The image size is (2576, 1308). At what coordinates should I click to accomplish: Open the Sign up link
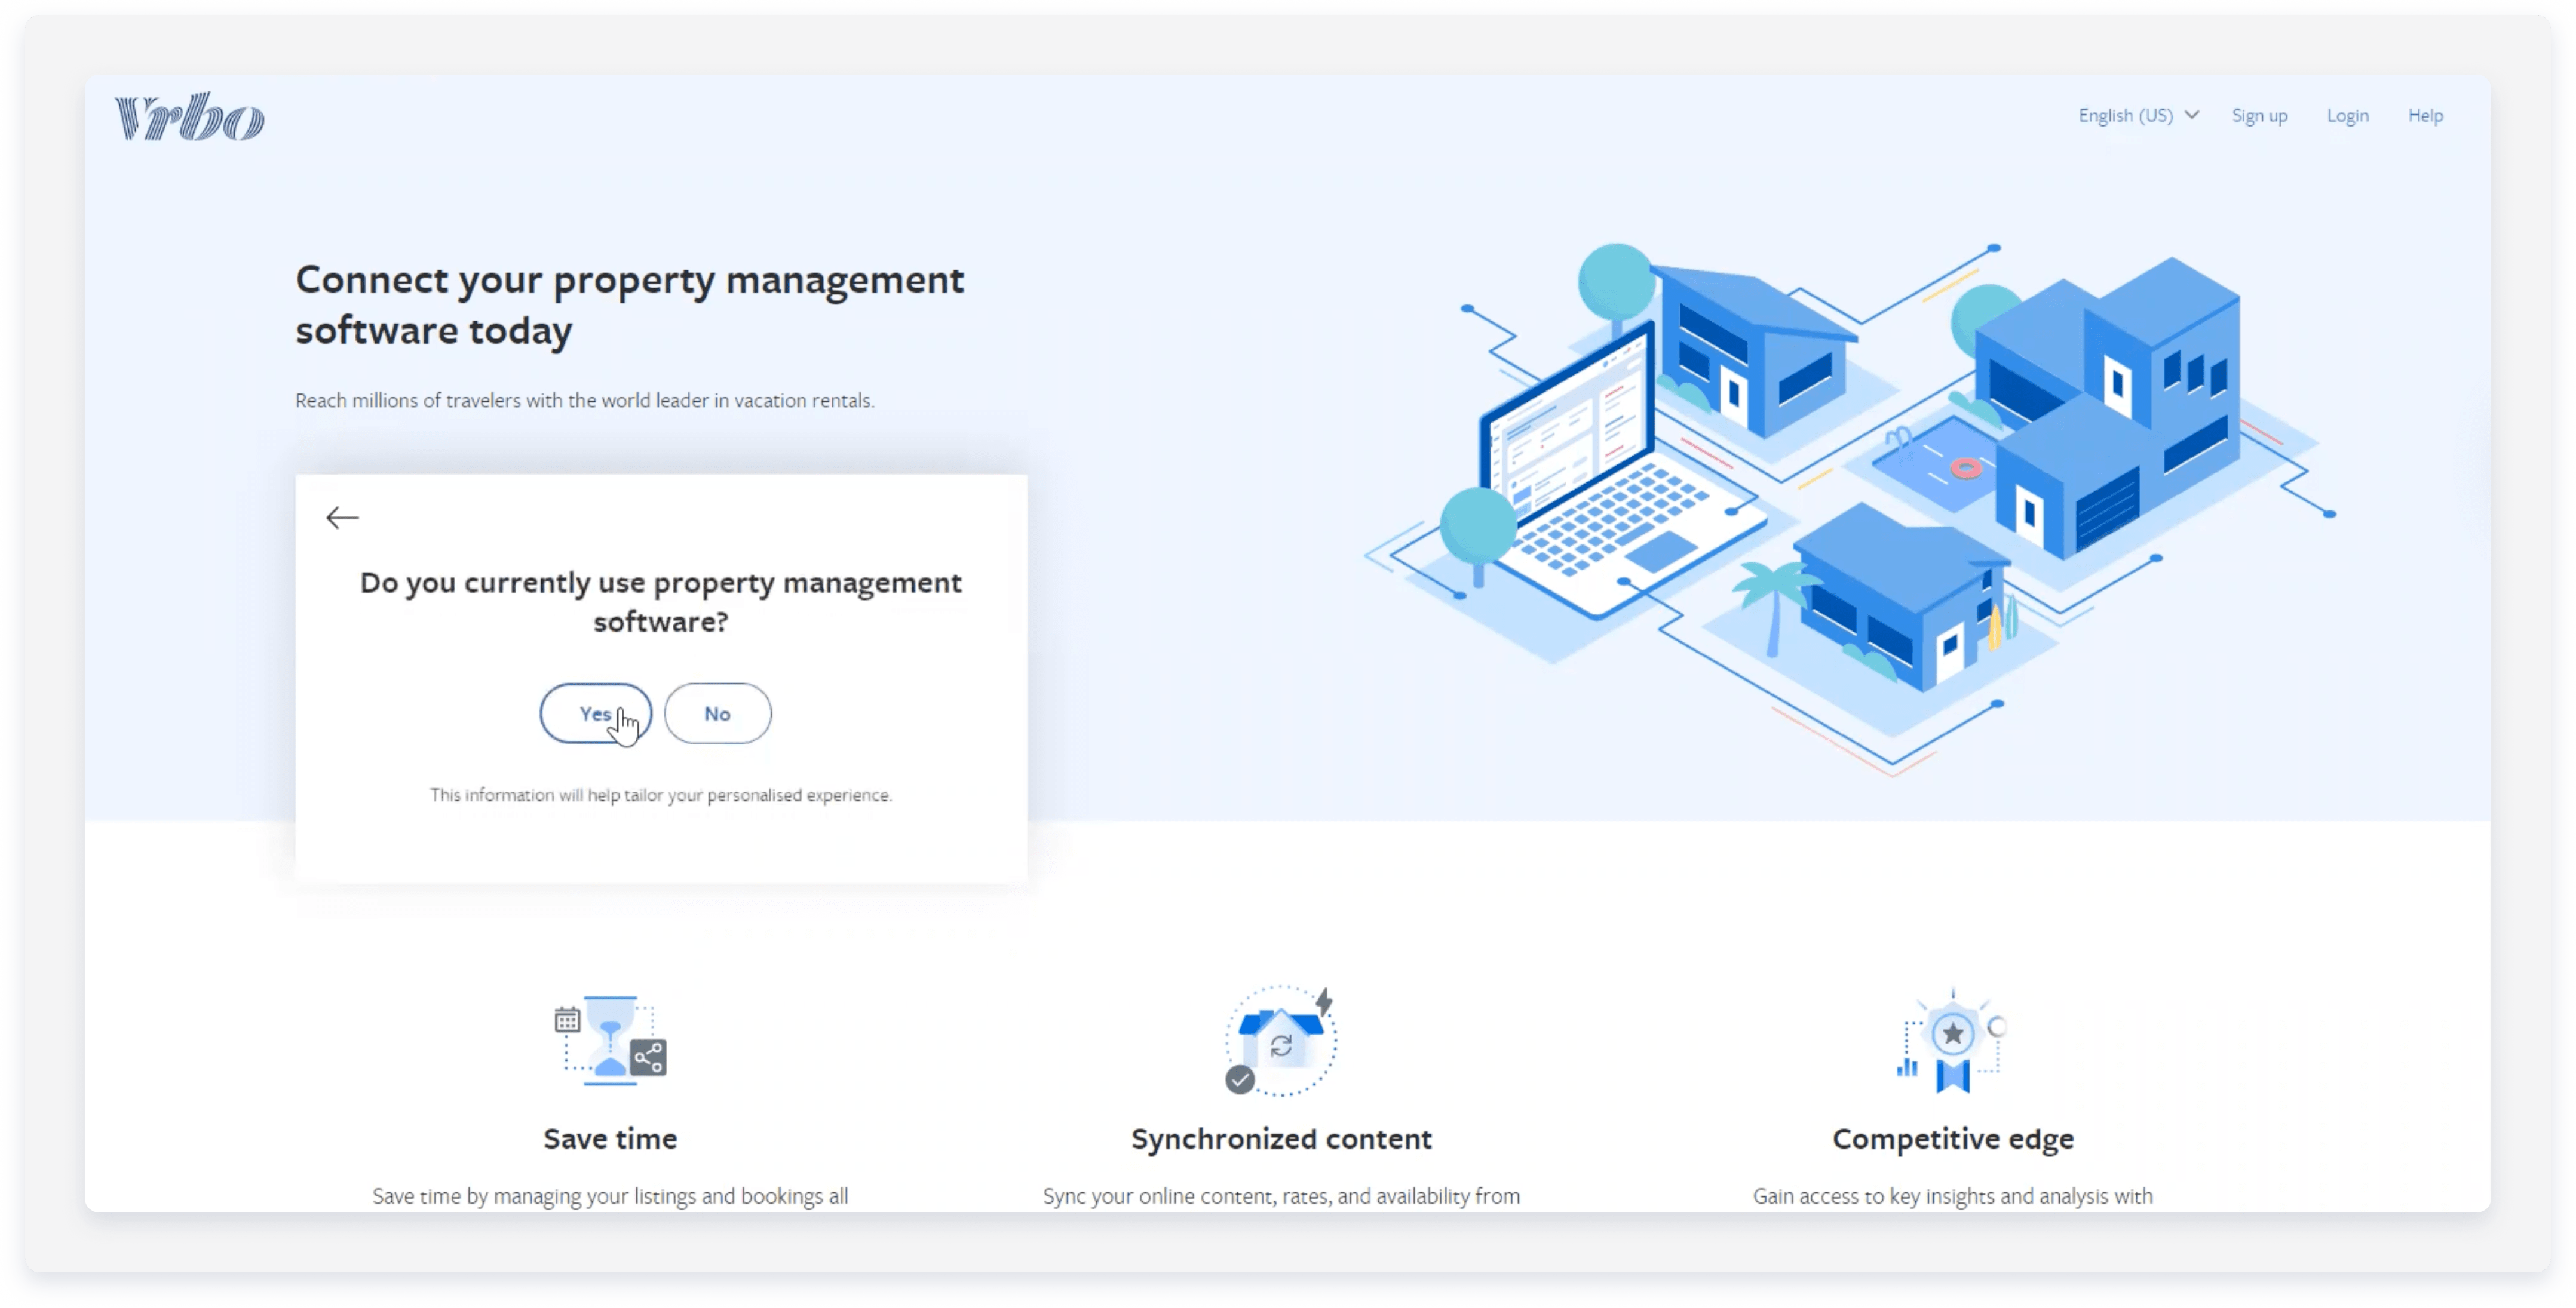[2259, 116]
